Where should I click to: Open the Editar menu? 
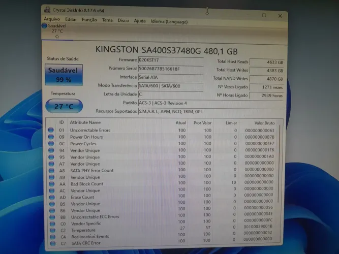click(71, 19)
